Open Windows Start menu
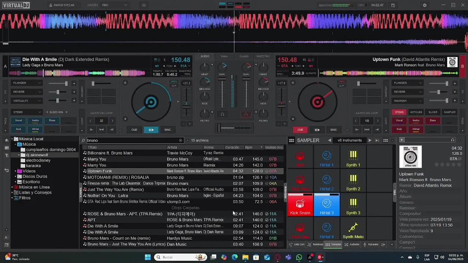 (148, 257)
